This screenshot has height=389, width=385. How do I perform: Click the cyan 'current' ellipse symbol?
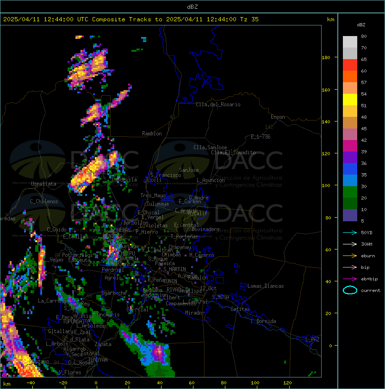pyautogui.click(x=350, y=290)
